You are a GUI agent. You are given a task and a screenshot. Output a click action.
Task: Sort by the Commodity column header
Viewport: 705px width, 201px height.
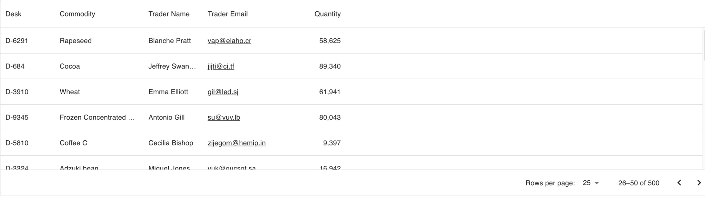click(x=77, y=14)
